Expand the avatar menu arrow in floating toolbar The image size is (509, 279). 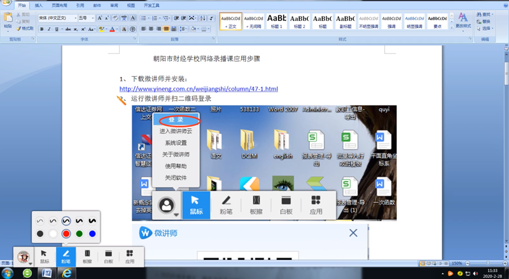click(x=31, y=262)
